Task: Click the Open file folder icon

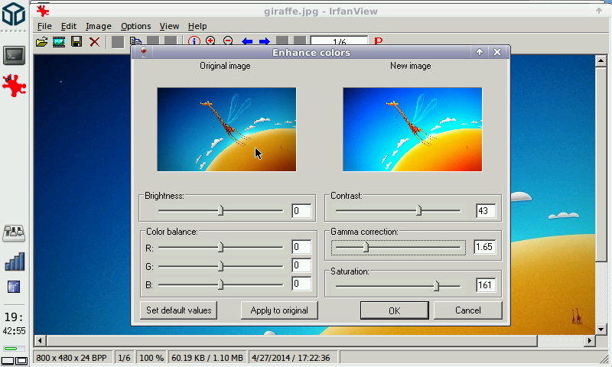Action: tap(42, 41)
